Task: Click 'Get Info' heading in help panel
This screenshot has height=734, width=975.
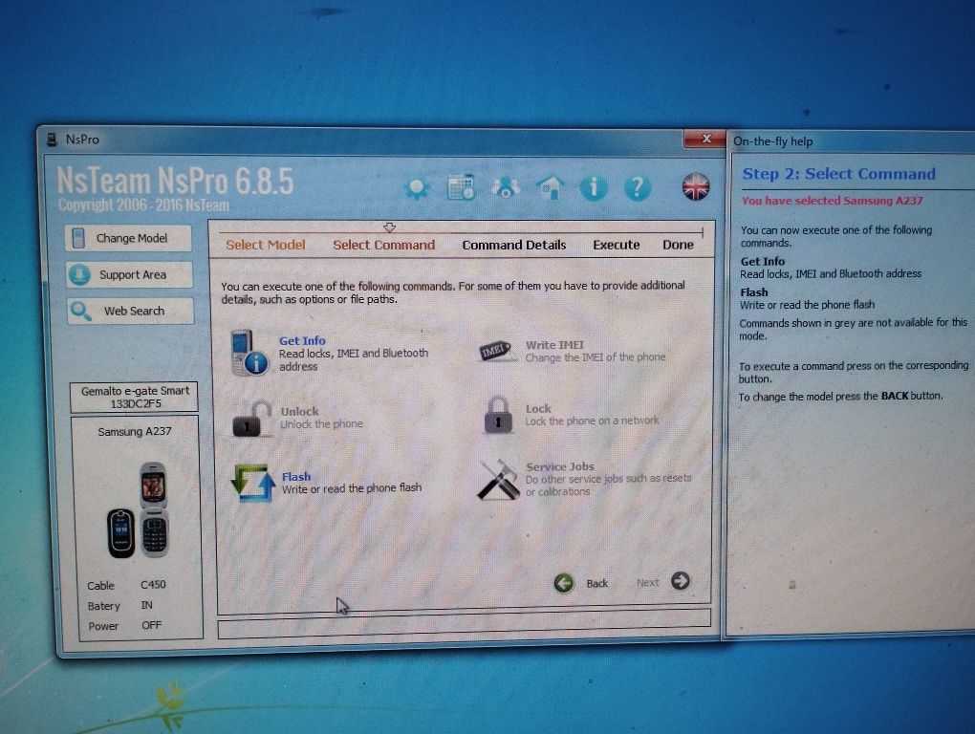Action: pyautogui.click(x=763, y=262)
